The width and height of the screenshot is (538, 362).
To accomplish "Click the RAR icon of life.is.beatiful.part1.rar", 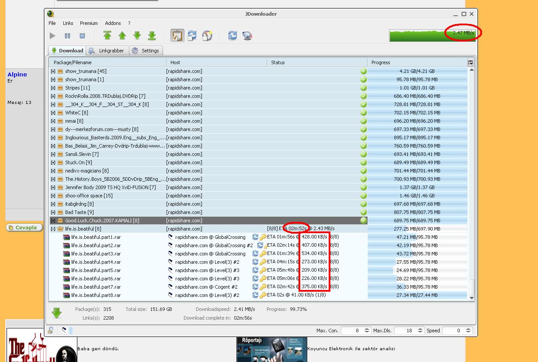I will pos(66,237).
